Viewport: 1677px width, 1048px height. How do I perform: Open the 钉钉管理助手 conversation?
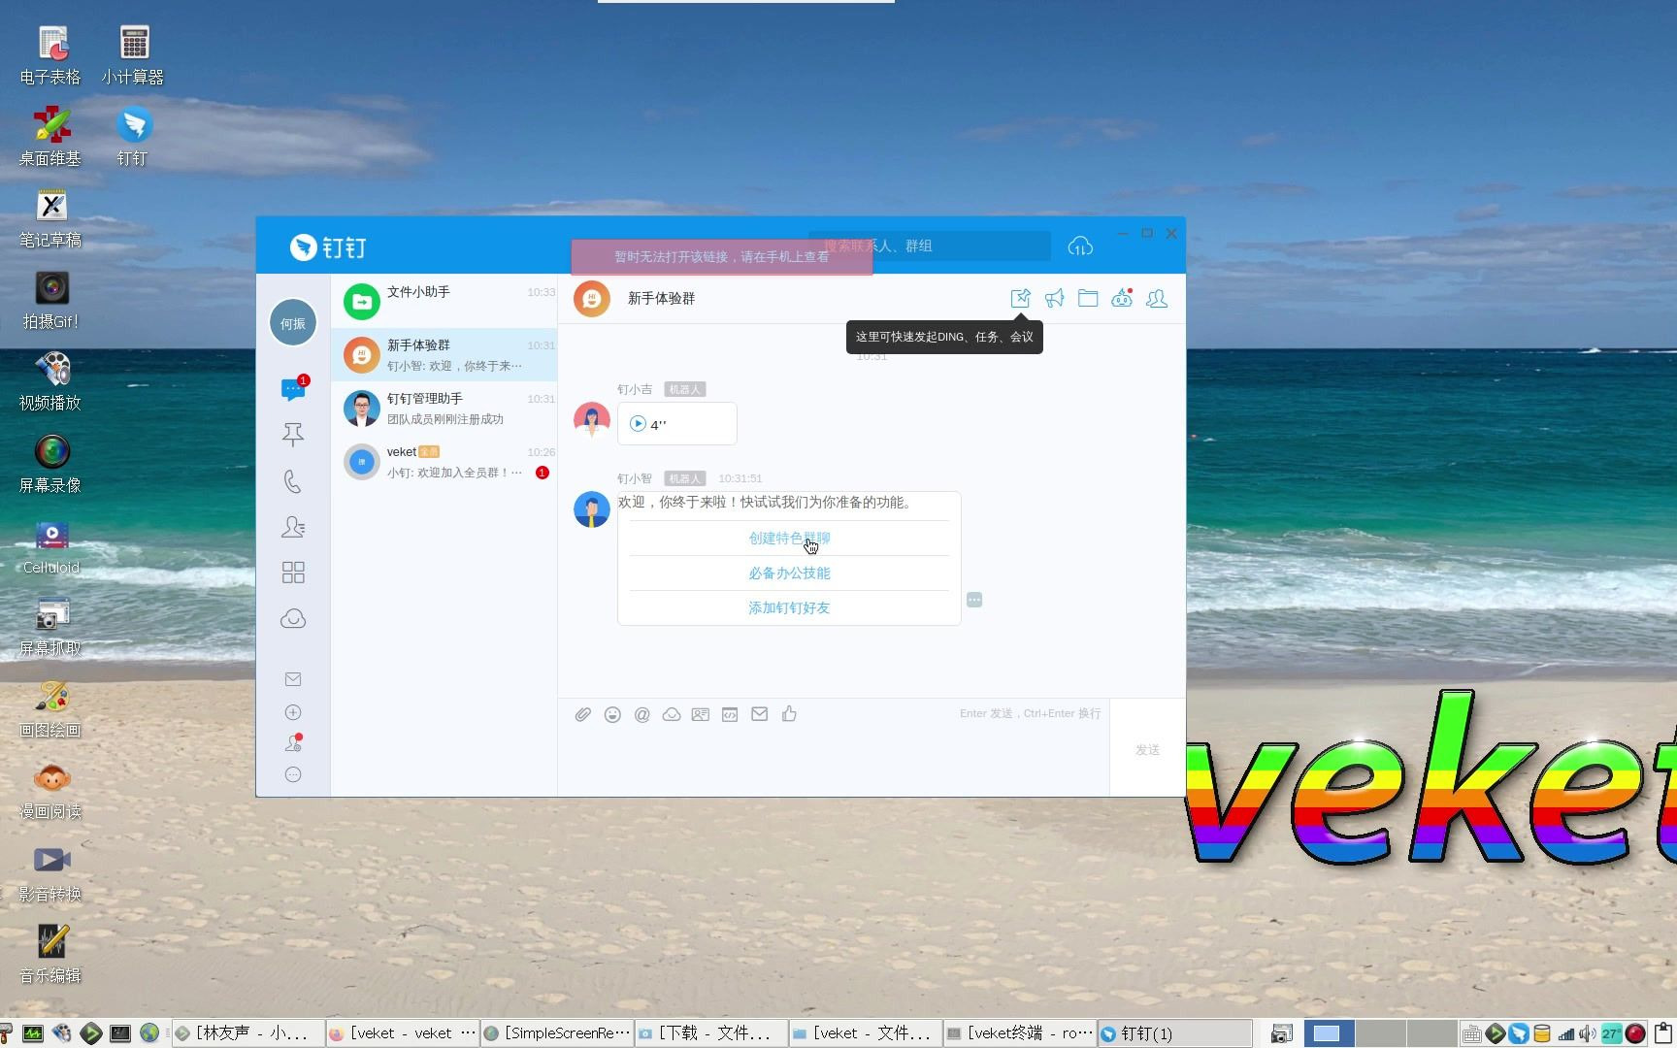(444, 409)
